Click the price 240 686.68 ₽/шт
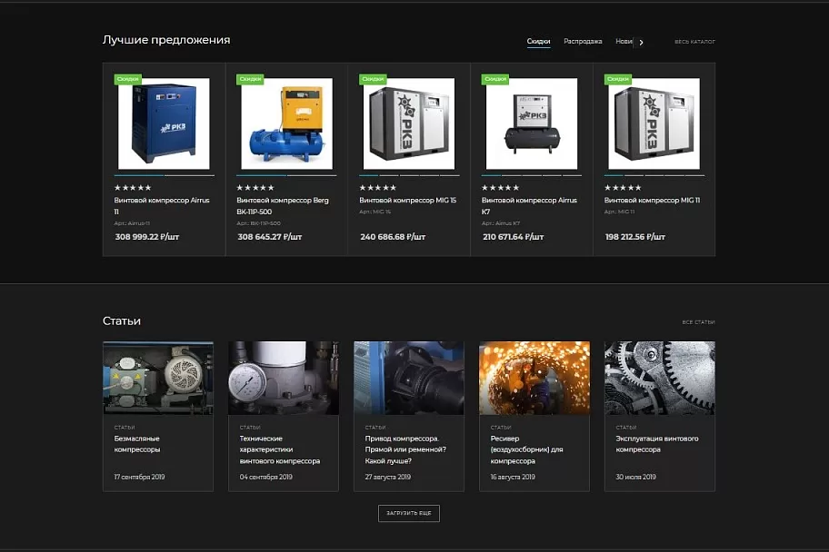 click(x=393, y=237)
